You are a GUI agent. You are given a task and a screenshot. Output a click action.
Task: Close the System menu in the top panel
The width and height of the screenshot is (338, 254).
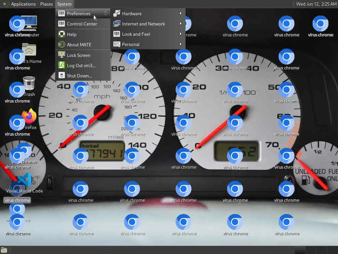64,4
